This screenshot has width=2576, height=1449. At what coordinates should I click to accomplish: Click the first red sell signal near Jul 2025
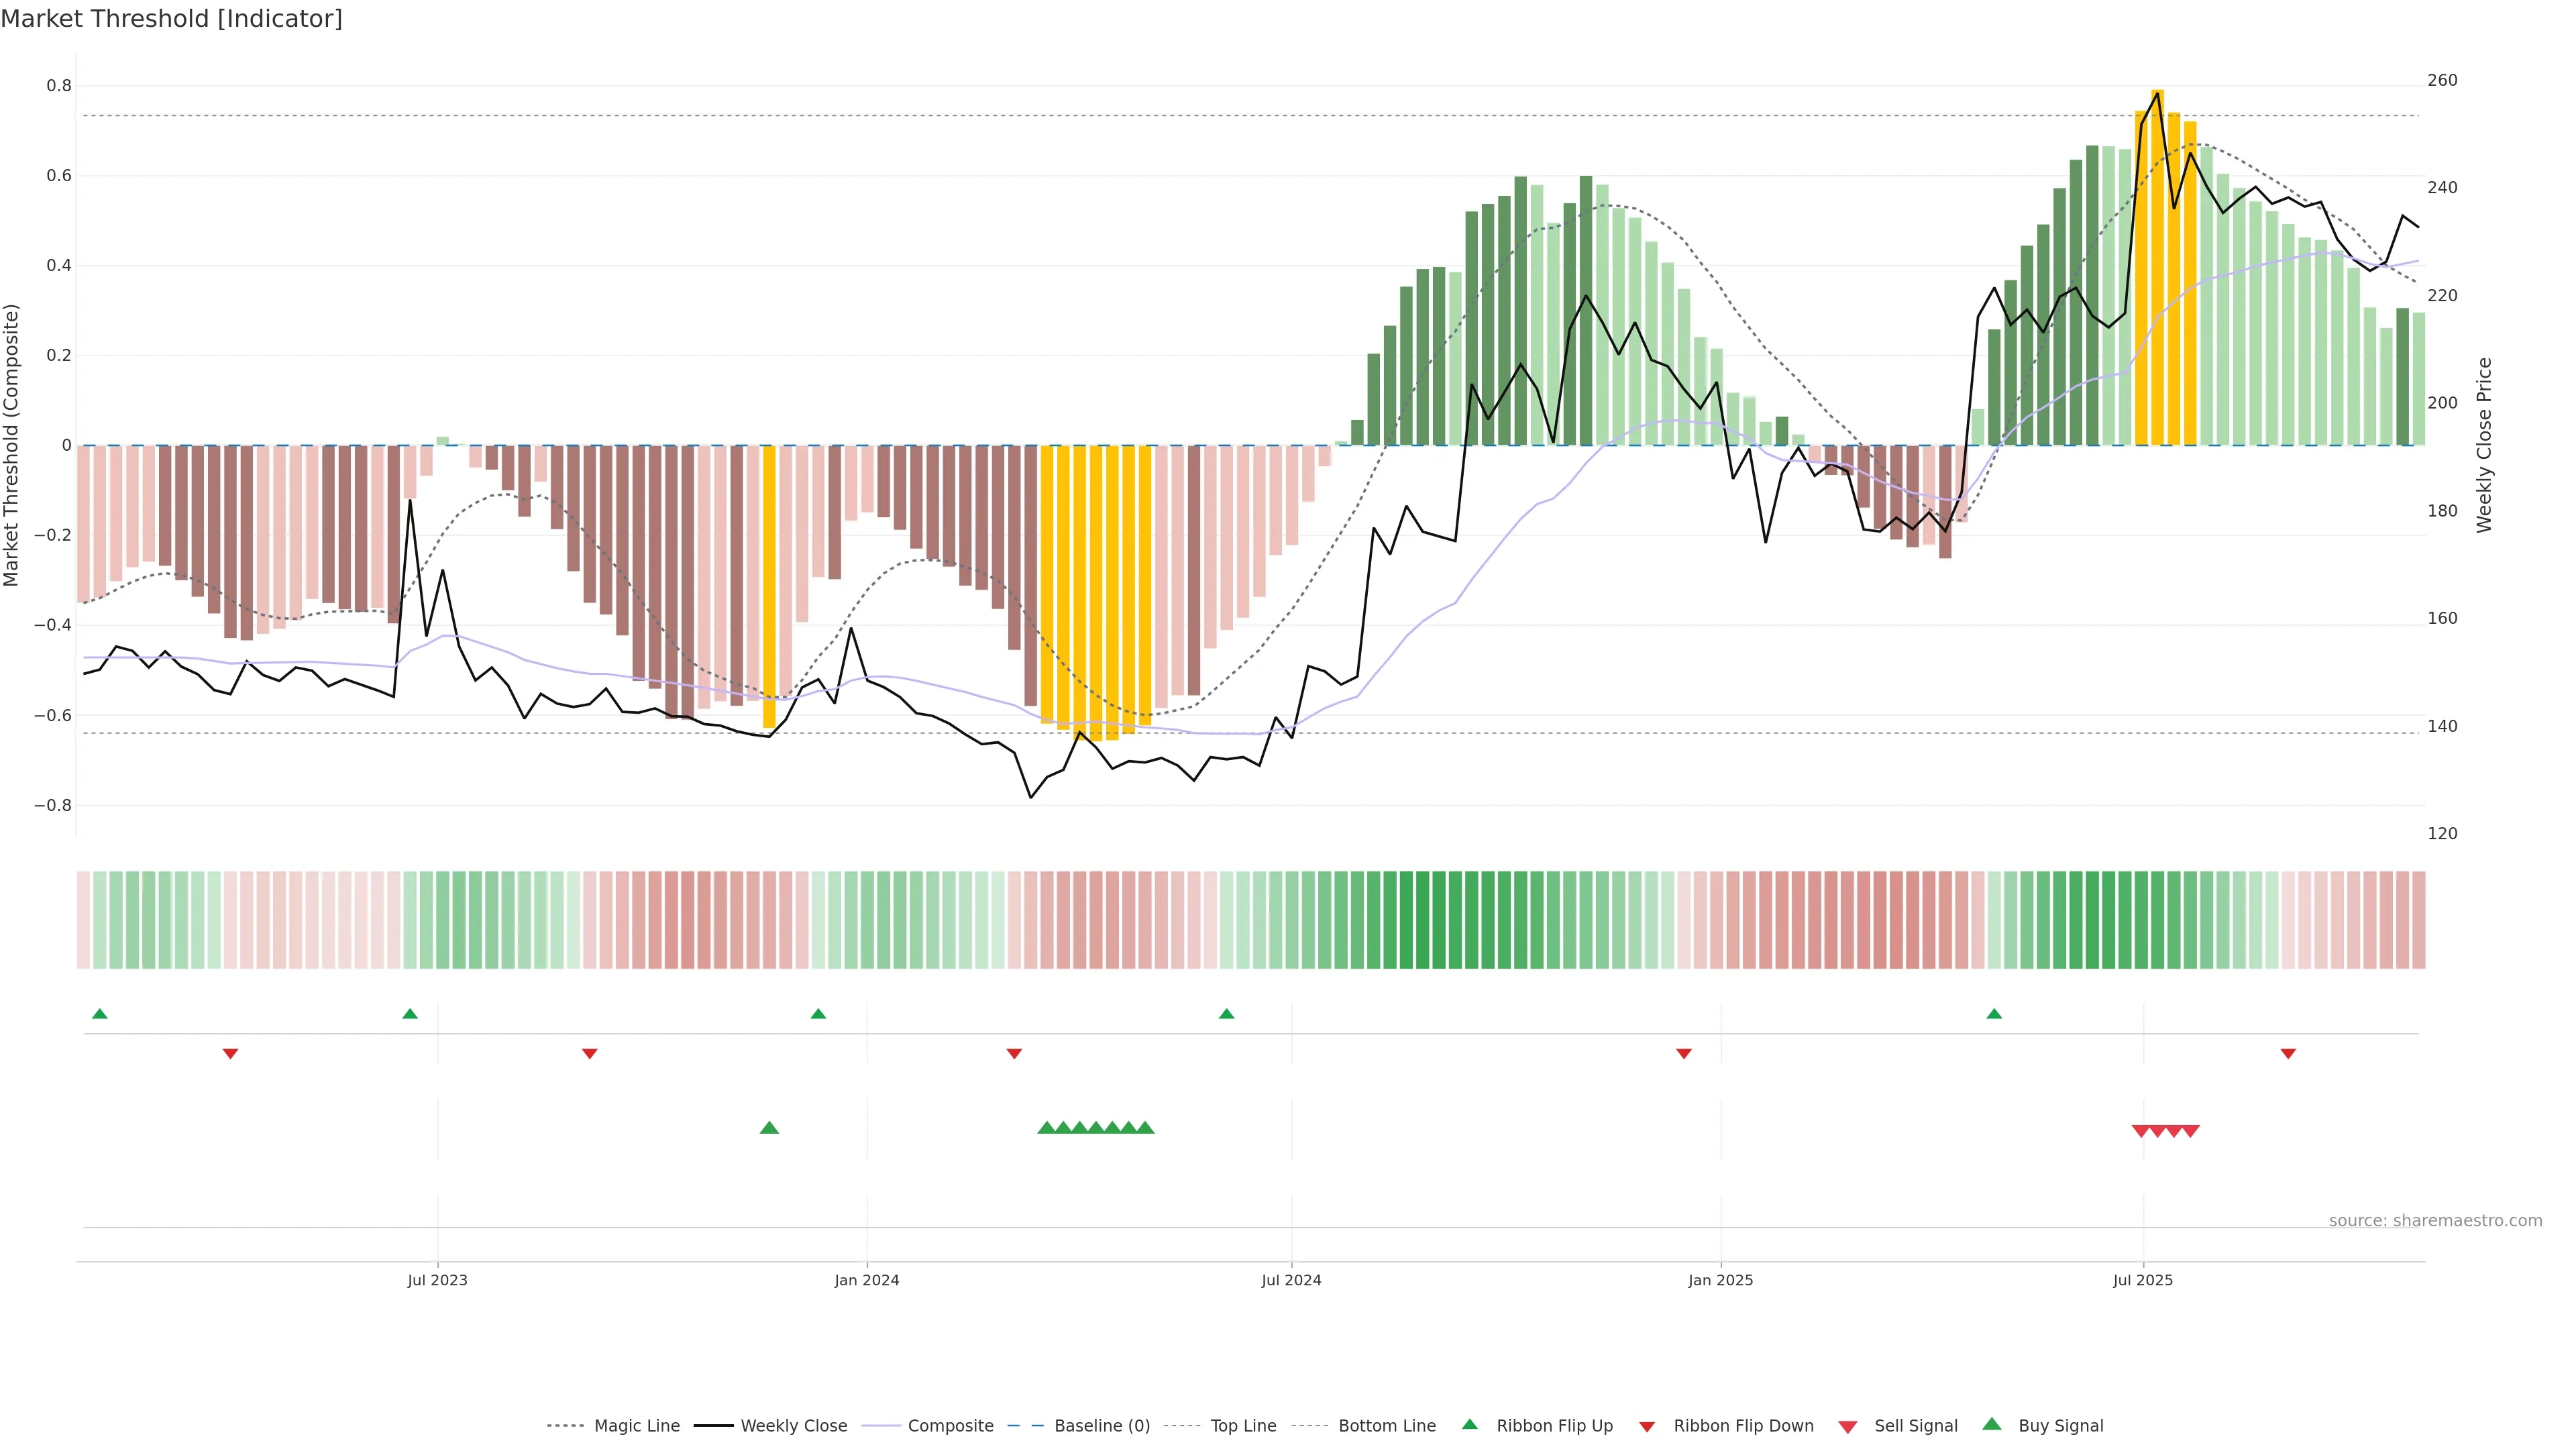click(2141, 1131)
